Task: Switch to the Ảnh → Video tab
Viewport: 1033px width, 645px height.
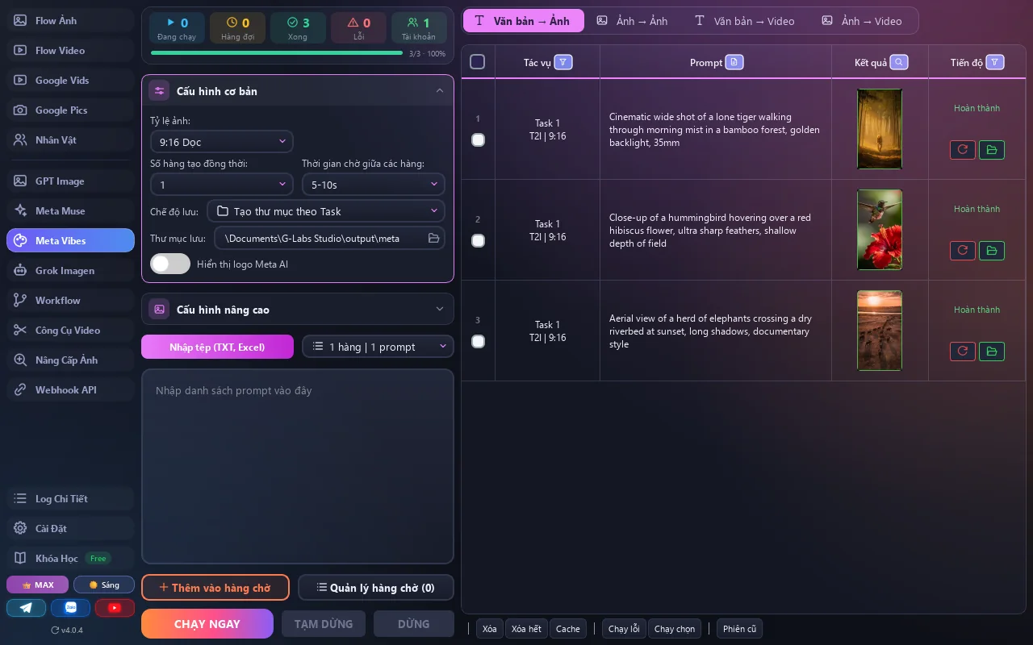Action: pos(861,21)
